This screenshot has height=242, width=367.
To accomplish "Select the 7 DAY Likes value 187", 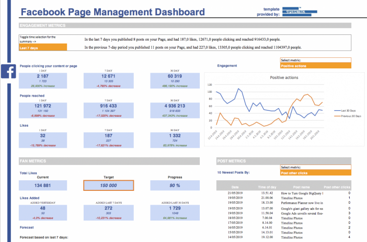I will click(x=108, y=136).
